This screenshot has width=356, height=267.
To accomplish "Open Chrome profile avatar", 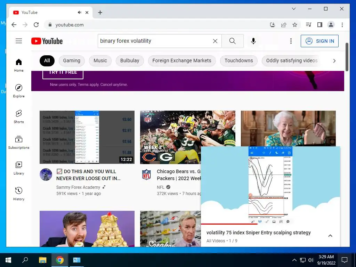I will tap(331, 25).
